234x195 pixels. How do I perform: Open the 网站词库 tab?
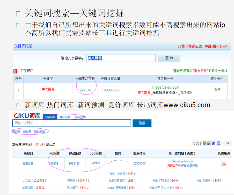[80, 117]
